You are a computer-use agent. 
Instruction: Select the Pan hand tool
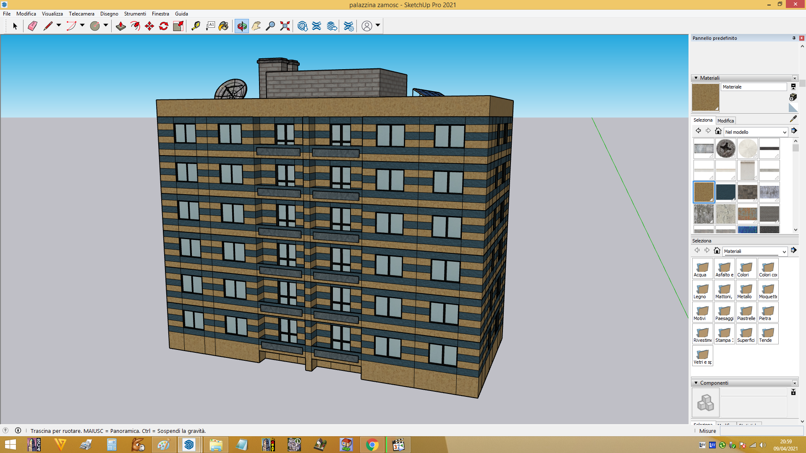(256, 26)
